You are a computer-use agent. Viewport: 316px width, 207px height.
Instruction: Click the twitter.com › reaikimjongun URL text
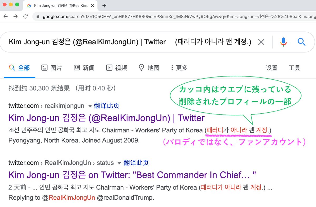tap(46, 106)
